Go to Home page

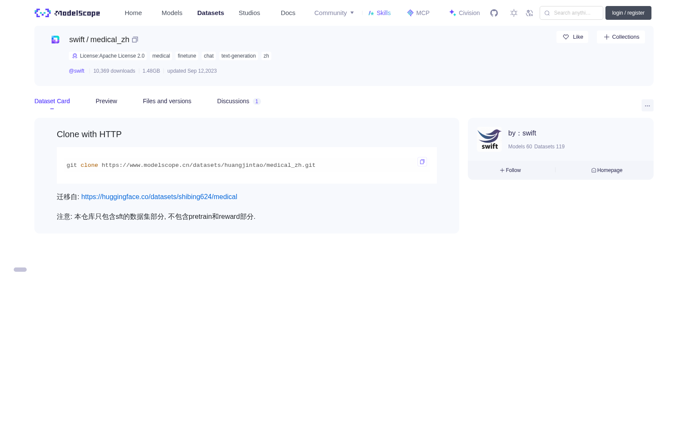click(x=133, y=13)
